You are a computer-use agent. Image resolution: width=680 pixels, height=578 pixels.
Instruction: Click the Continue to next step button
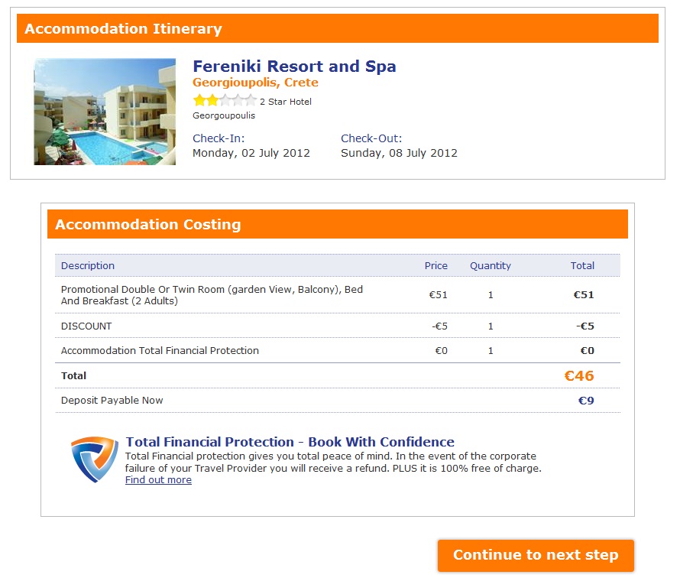(x=536, y=555)
